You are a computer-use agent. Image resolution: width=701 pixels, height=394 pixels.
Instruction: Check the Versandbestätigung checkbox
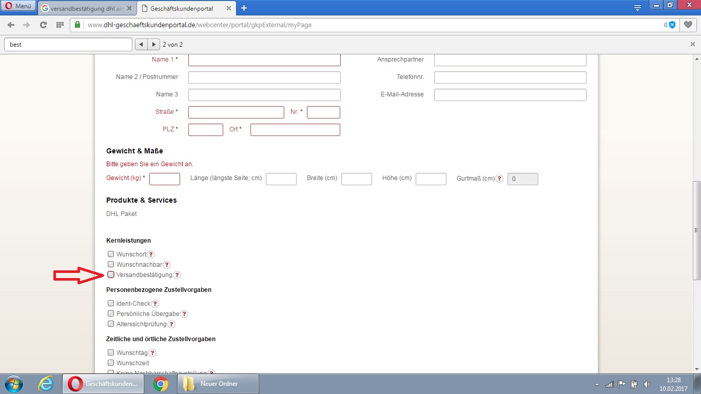pyautogui.click(x=111, y=274)
